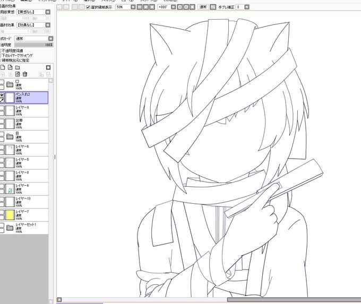Hide the ペン入れ2 layer via eye icon
Viewport: 361px width, 304px height.
pos(2,95)
